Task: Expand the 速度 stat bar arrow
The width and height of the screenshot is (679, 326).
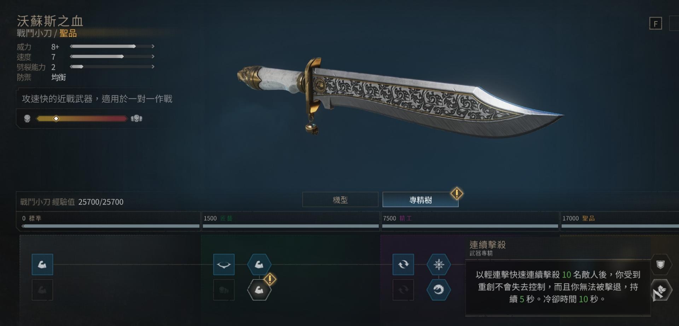Action: 153,56
